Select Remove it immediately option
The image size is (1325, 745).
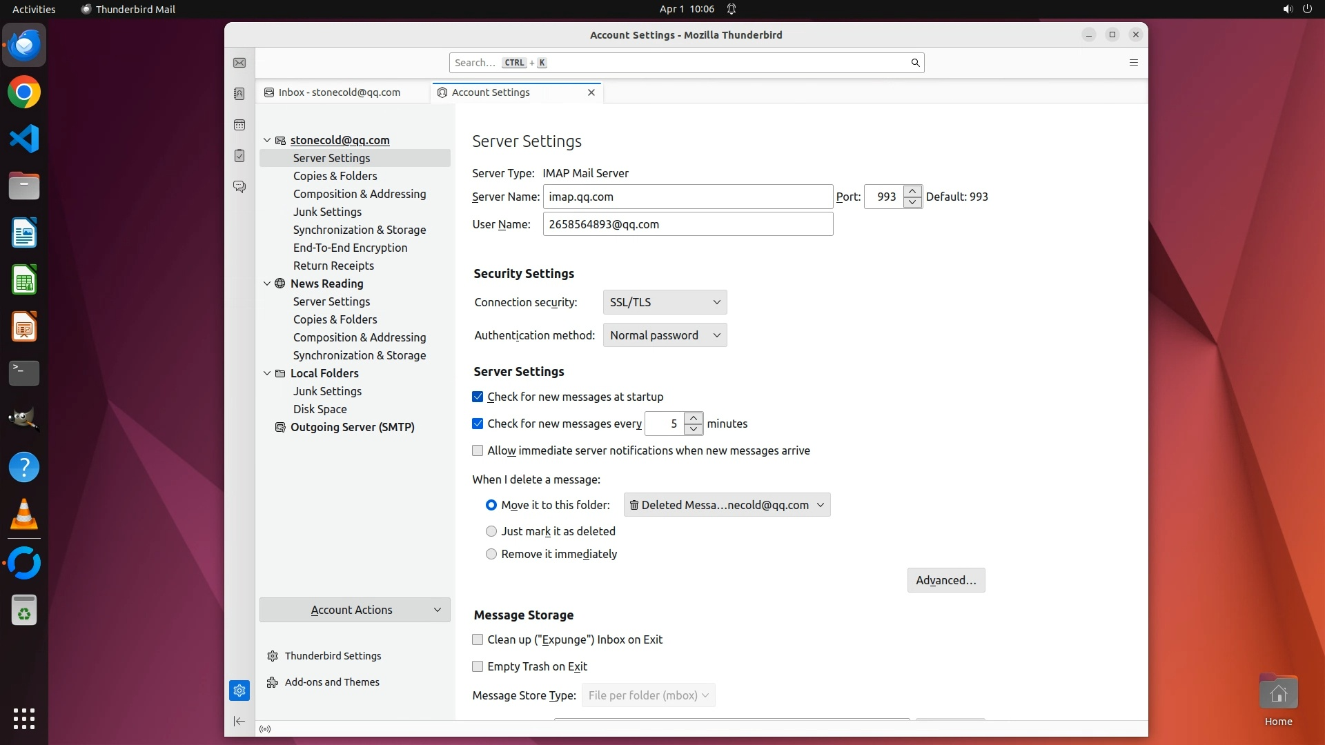pyautogui.click(x=491, y=554)
